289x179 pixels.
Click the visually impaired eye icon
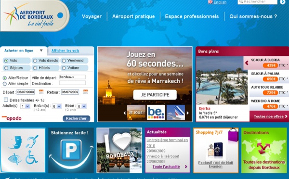(x=15, y=159)
